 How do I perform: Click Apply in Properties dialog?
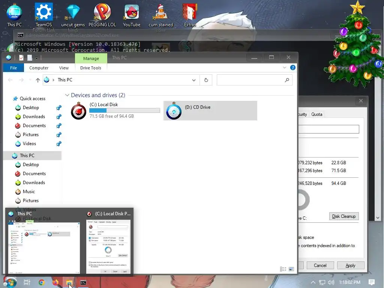point(351,265)
